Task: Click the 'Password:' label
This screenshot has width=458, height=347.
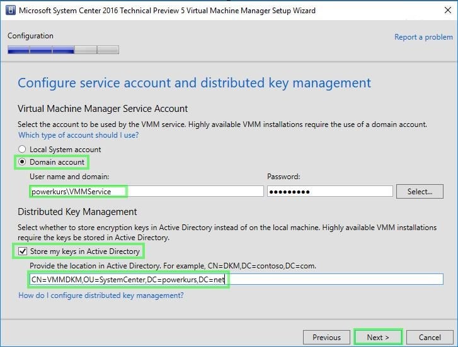Action: (283, 177)
